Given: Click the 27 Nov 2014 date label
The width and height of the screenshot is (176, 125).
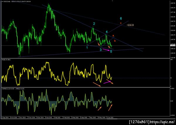Looking at the screenshot, I should (31, 117).
